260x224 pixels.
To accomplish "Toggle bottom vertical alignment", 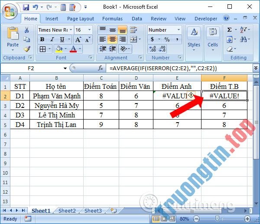I will (123, 30).
